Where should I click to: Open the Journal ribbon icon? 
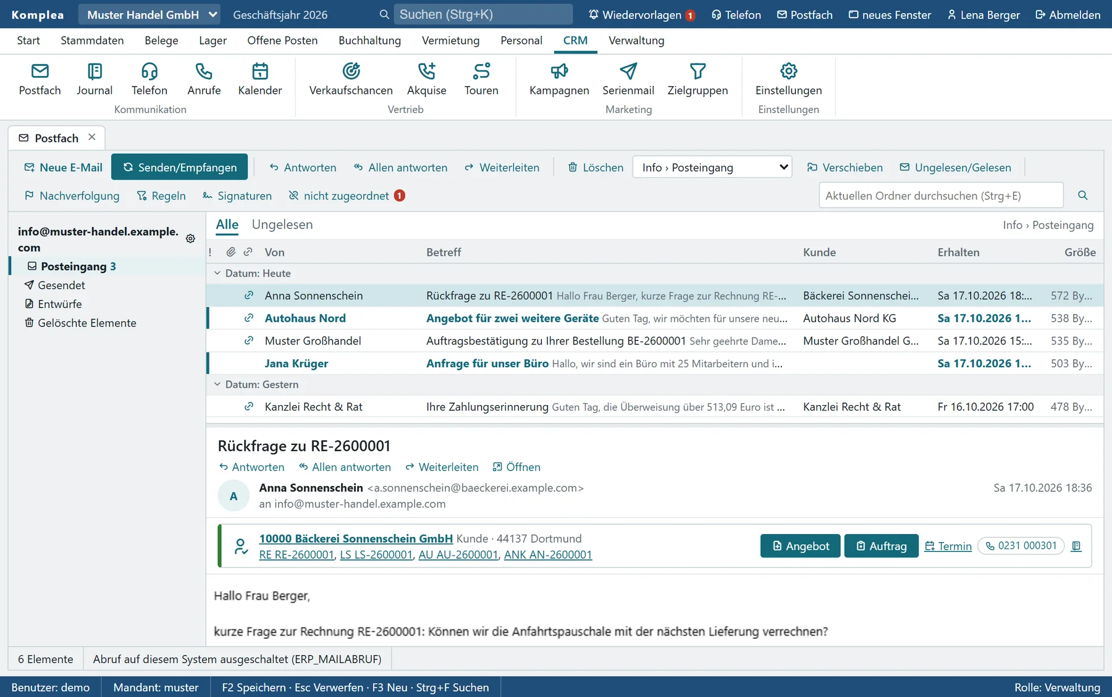tap(95, 80)
